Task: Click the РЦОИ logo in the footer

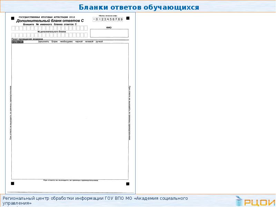Action: point(255,201)
